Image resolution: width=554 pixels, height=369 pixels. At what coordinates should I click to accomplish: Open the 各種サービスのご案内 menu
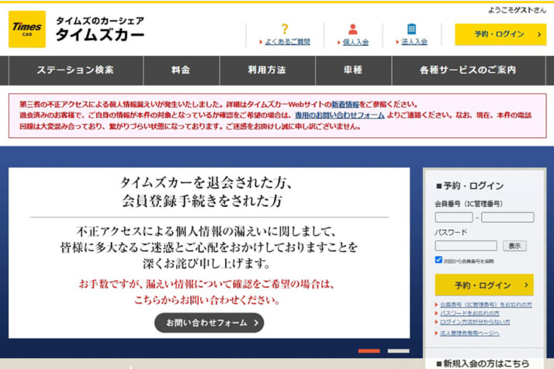tap(468, 70)
